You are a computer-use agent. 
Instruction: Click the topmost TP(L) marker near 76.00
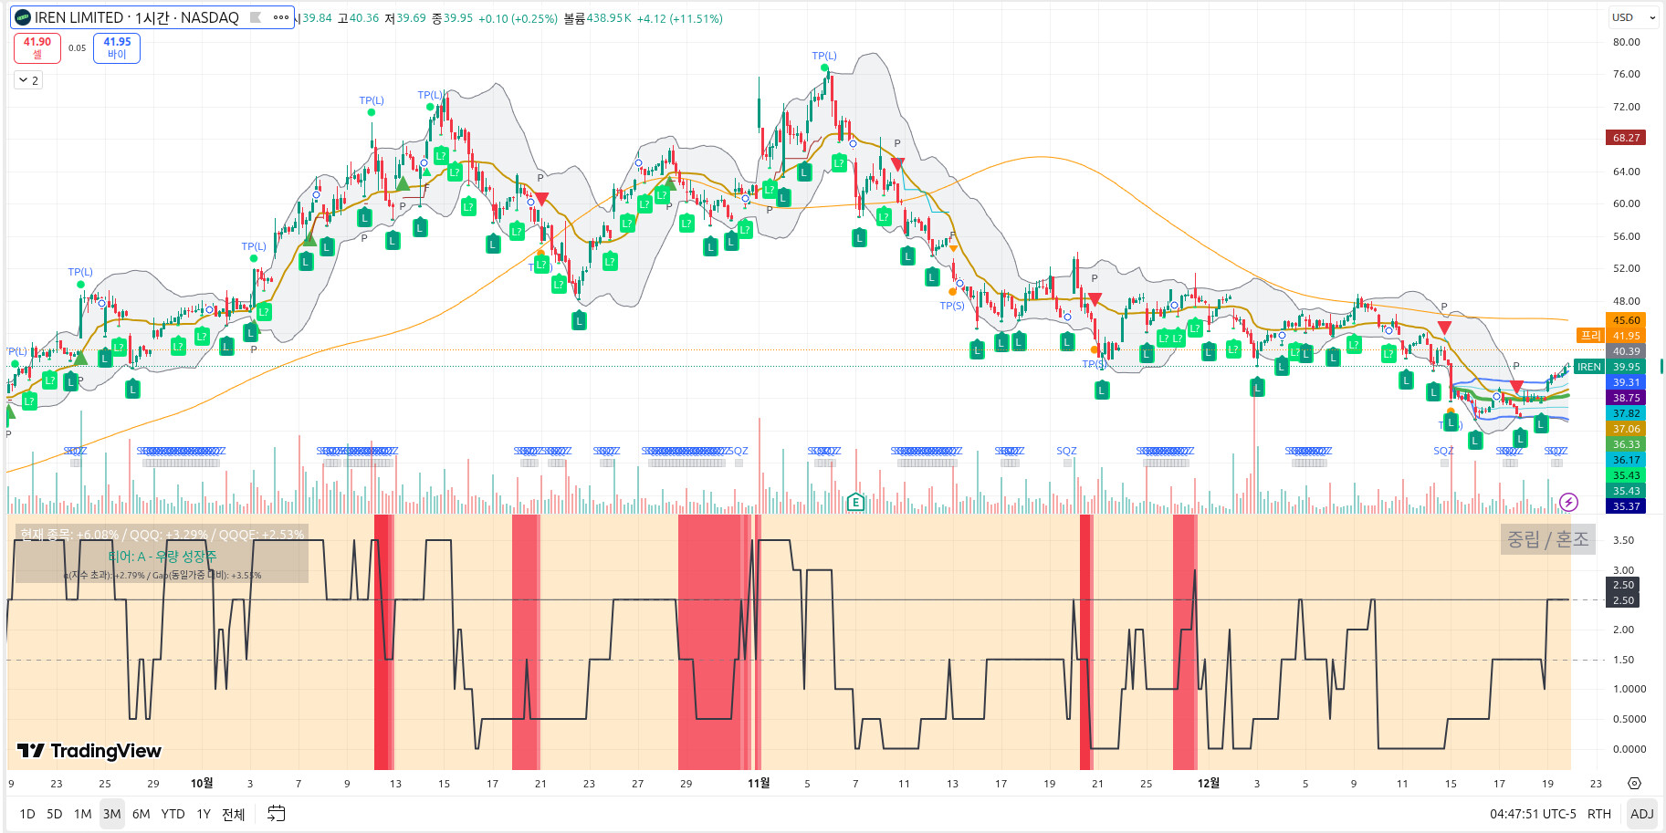click(824, 56)
